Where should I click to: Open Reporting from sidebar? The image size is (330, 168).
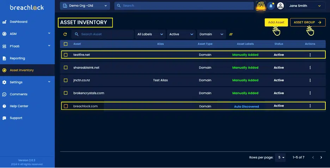pos(17,58)
